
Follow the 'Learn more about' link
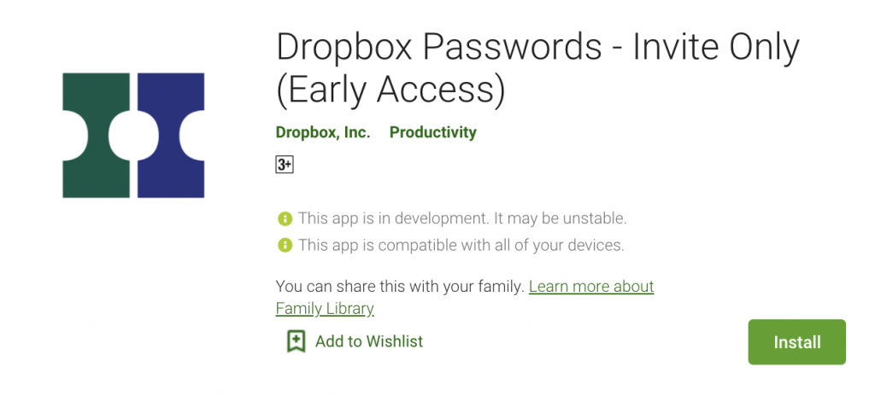tap(591, 287)
